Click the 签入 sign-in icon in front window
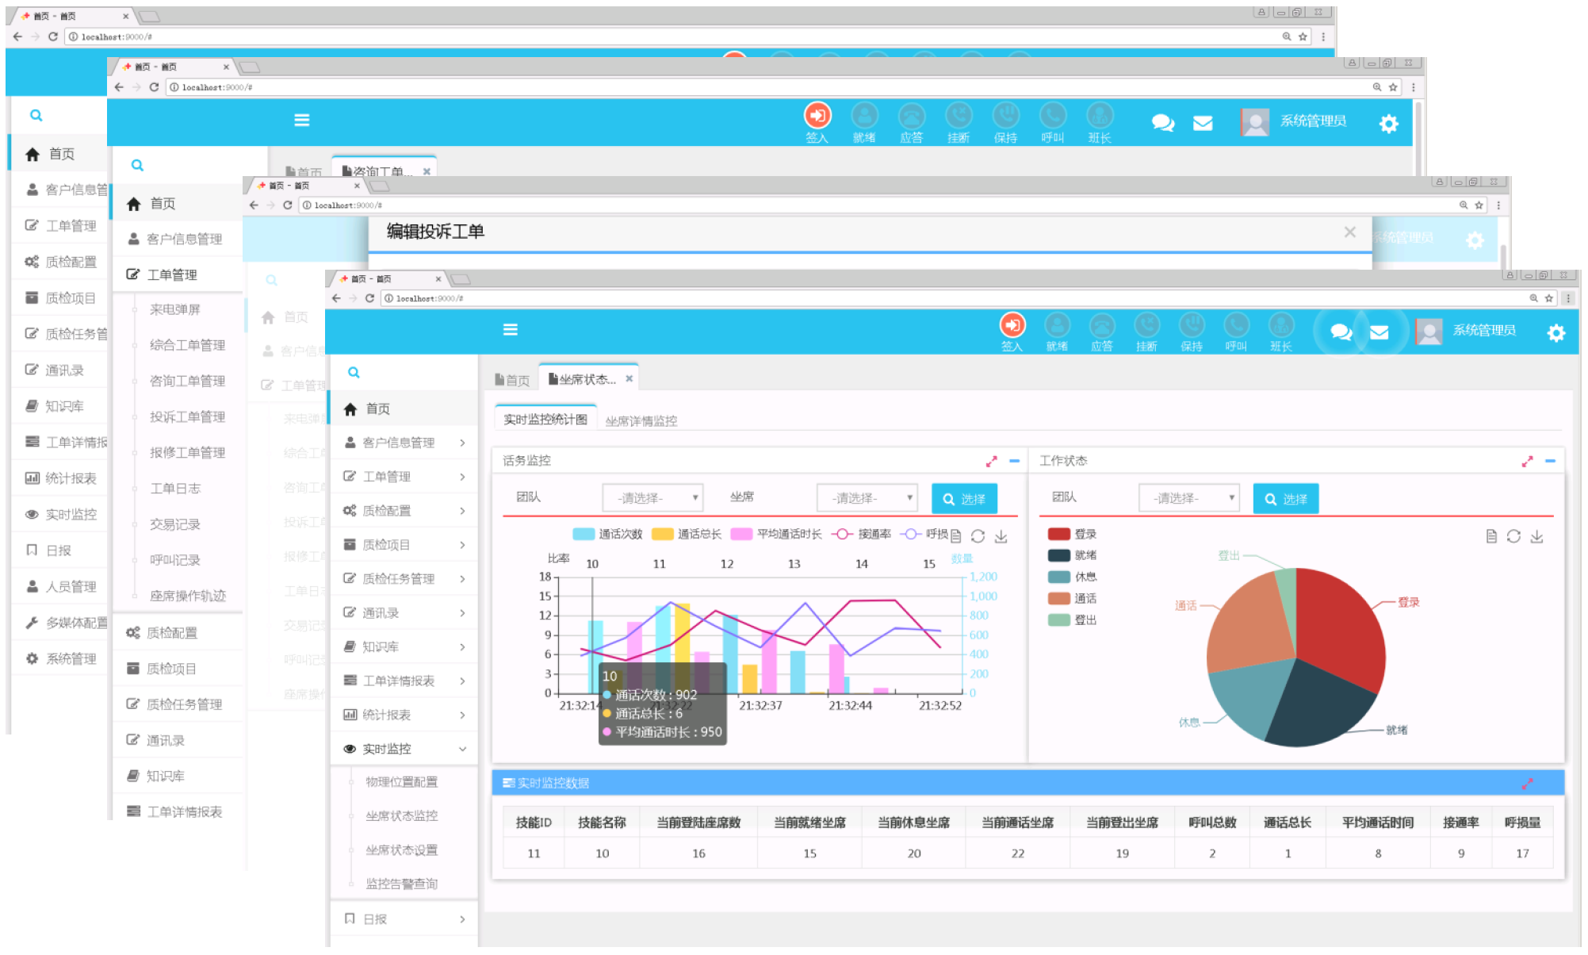This screenshot has width=1588, height=955. [1012, 325]
